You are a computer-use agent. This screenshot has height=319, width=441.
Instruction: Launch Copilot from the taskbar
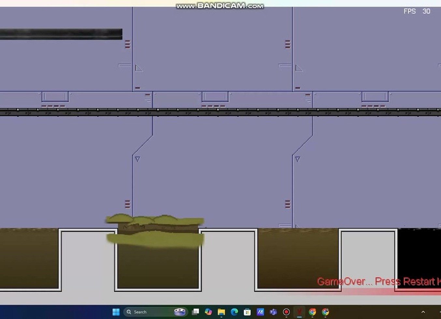(208, 312)
